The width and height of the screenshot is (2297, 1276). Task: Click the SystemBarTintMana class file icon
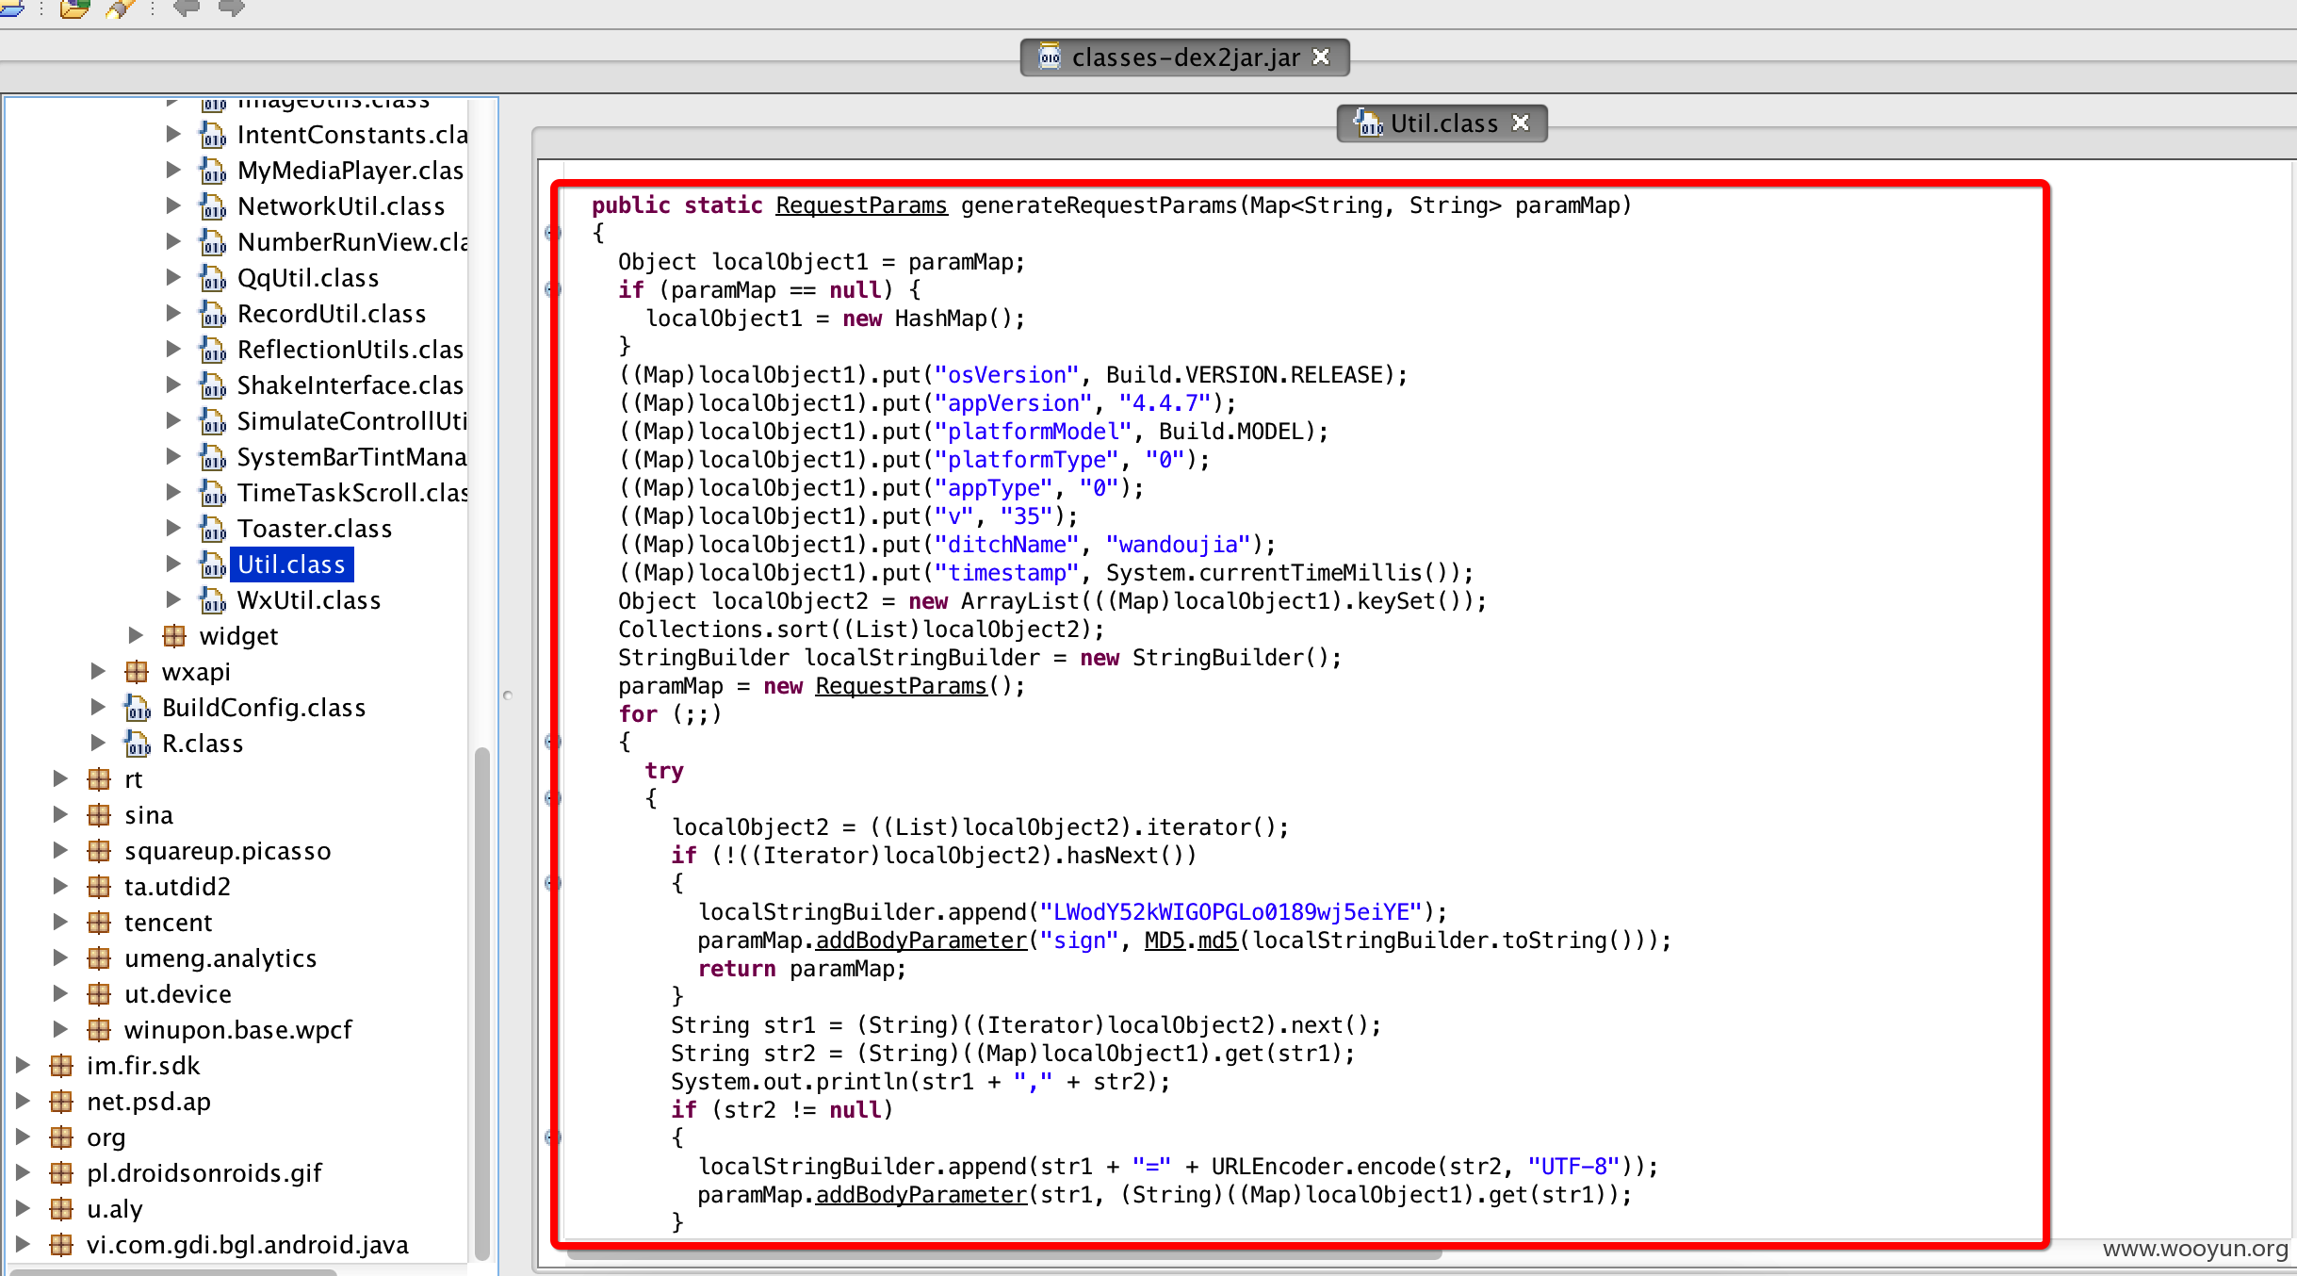tap(214, 457)
